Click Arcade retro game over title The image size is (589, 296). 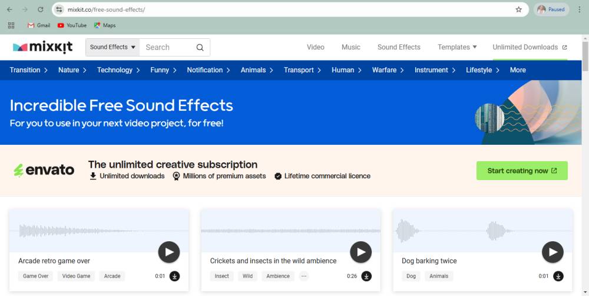pyautogui.click(x=54, y=261)
